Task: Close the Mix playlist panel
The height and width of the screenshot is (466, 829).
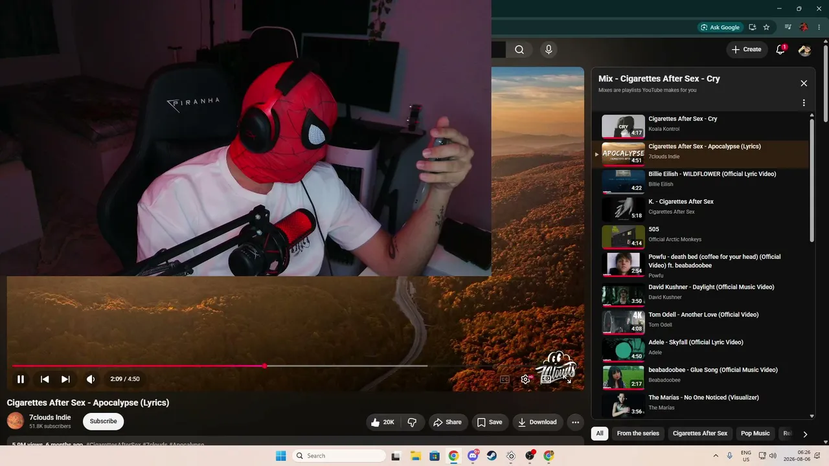Action: tap(804, 83)
